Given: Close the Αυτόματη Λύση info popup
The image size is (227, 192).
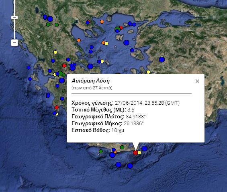Looking at the screenshot, I should (x=197, y=81).
